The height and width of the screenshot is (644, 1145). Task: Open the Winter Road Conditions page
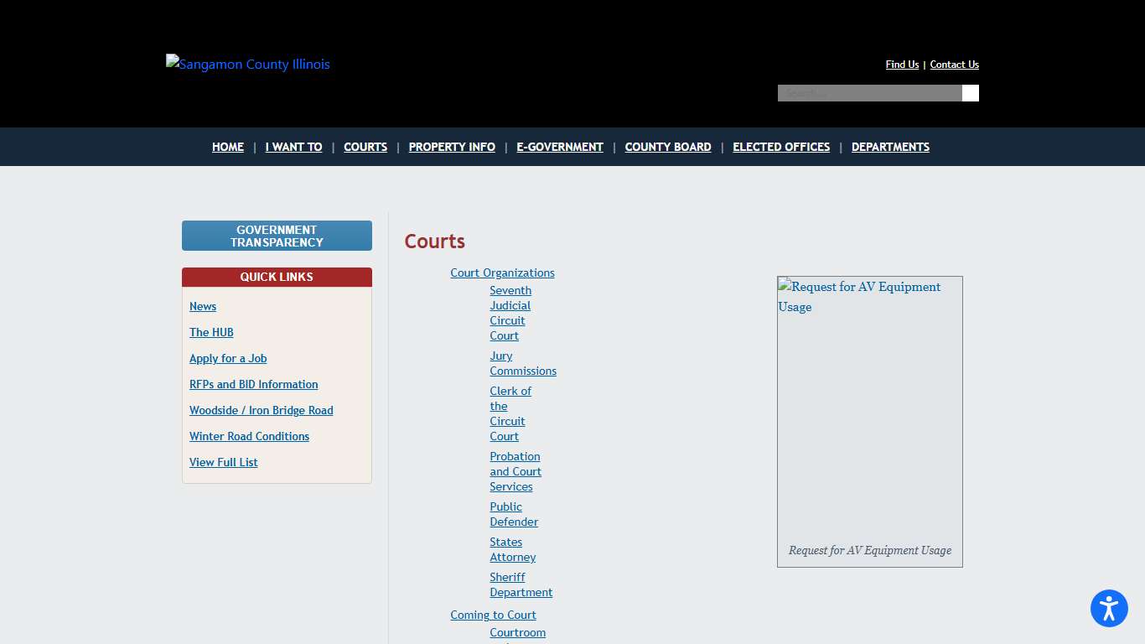(249, 436)
